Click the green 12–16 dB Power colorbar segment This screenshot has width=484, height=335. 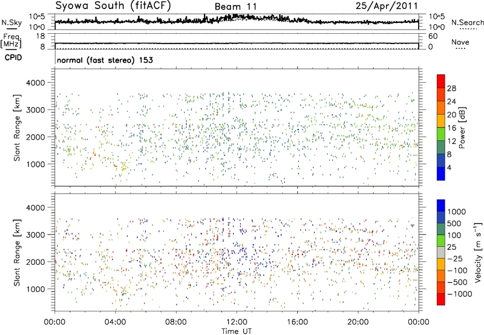click(x=441, y=134)
